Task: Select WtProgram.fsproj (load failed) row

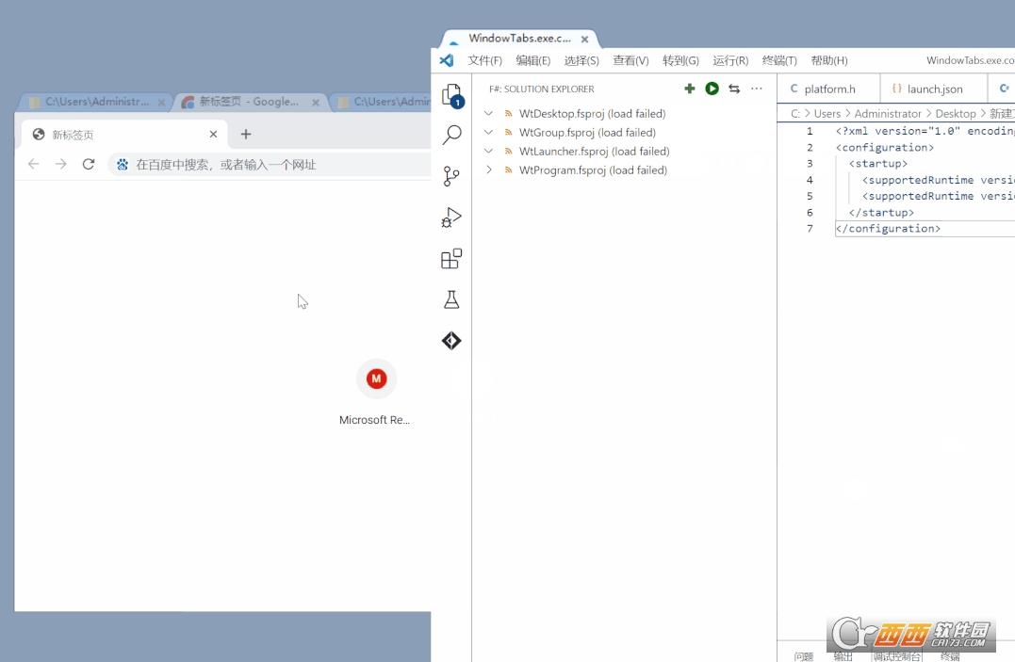Action: click(624, 170)
